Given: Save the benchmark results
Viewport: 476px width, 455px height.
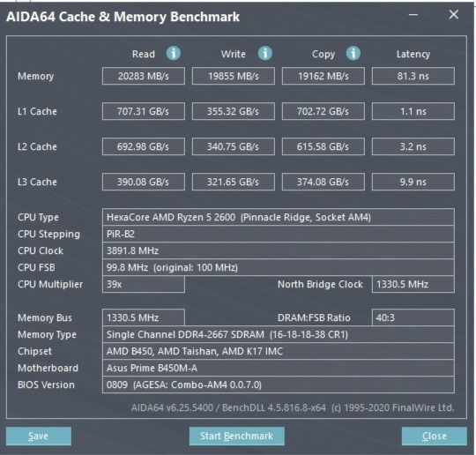Looking at the screenshot, I should (x=39, y=436).
